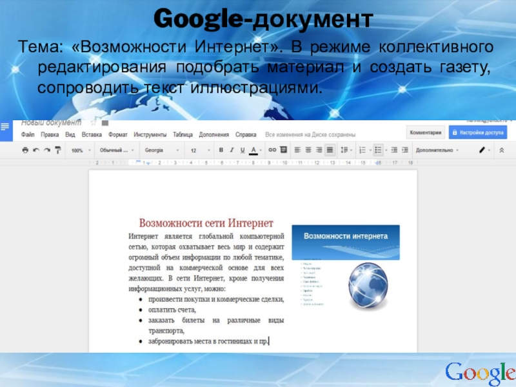Viewport: 516px width, 387px height.
Task: Undo the last action
Action: coord(36,150)
